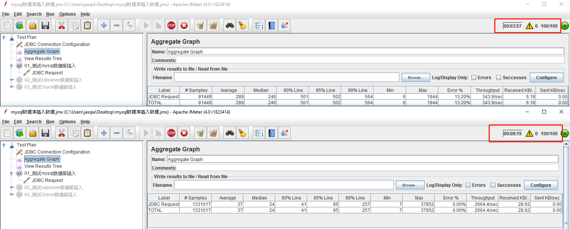Screen dimensions: 570x229
Task: Click warning triangle log icon, top window
Action: [529, 26]
